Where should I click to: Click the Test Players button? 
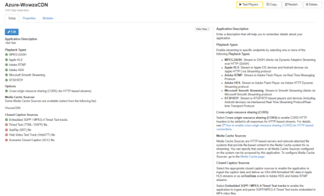tap(249, 5)
